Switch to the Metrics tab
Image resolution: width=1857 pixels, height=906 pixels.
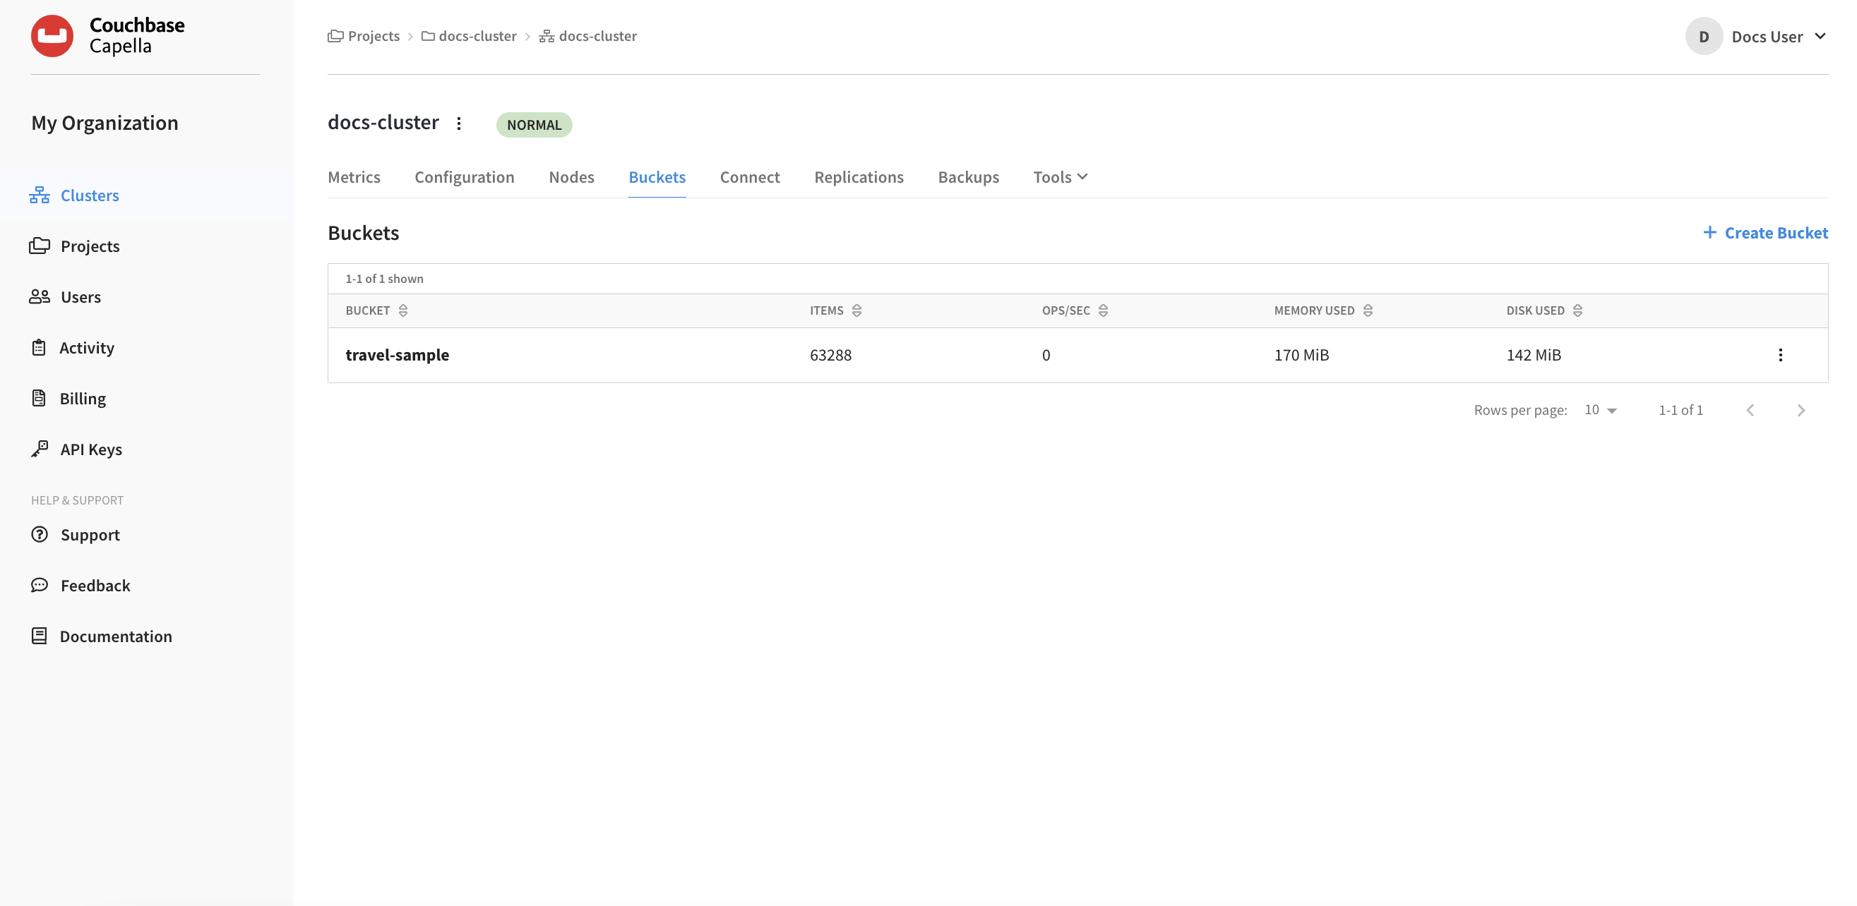click(x=353, y=176)
